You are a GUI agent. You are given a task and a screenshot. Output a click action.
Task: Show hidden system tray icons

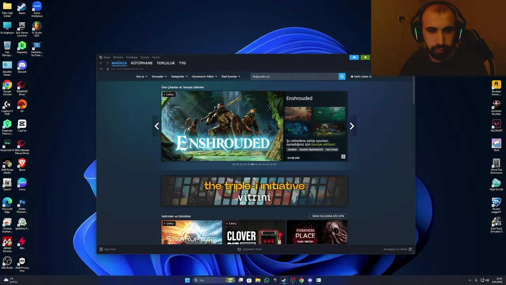click(470, 280)
